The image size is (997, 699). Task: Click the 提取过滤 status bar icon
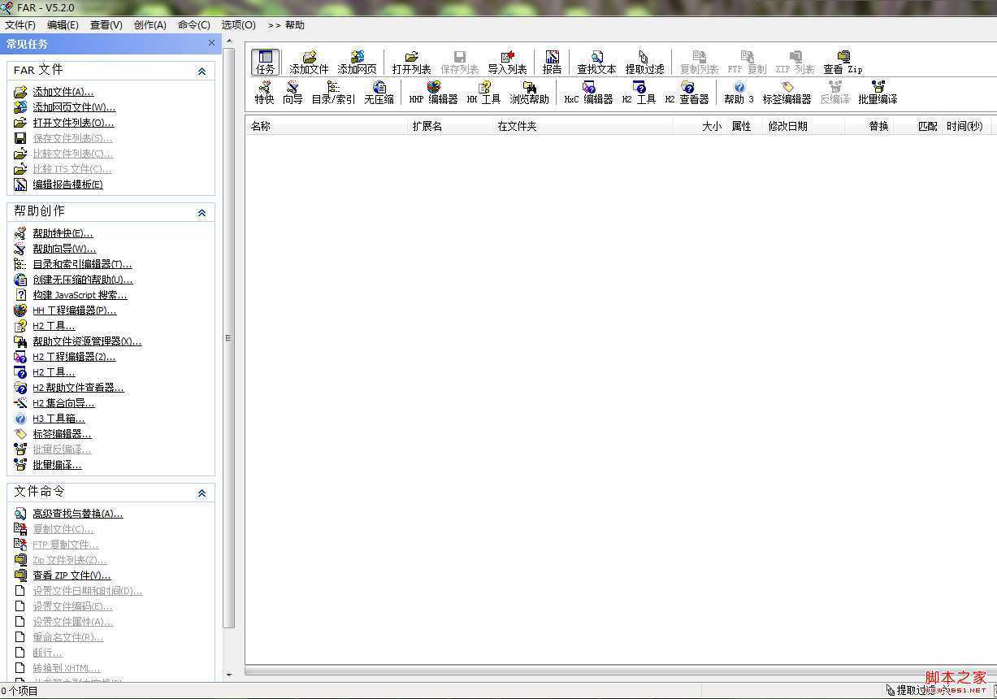click(x=891, y=690)
